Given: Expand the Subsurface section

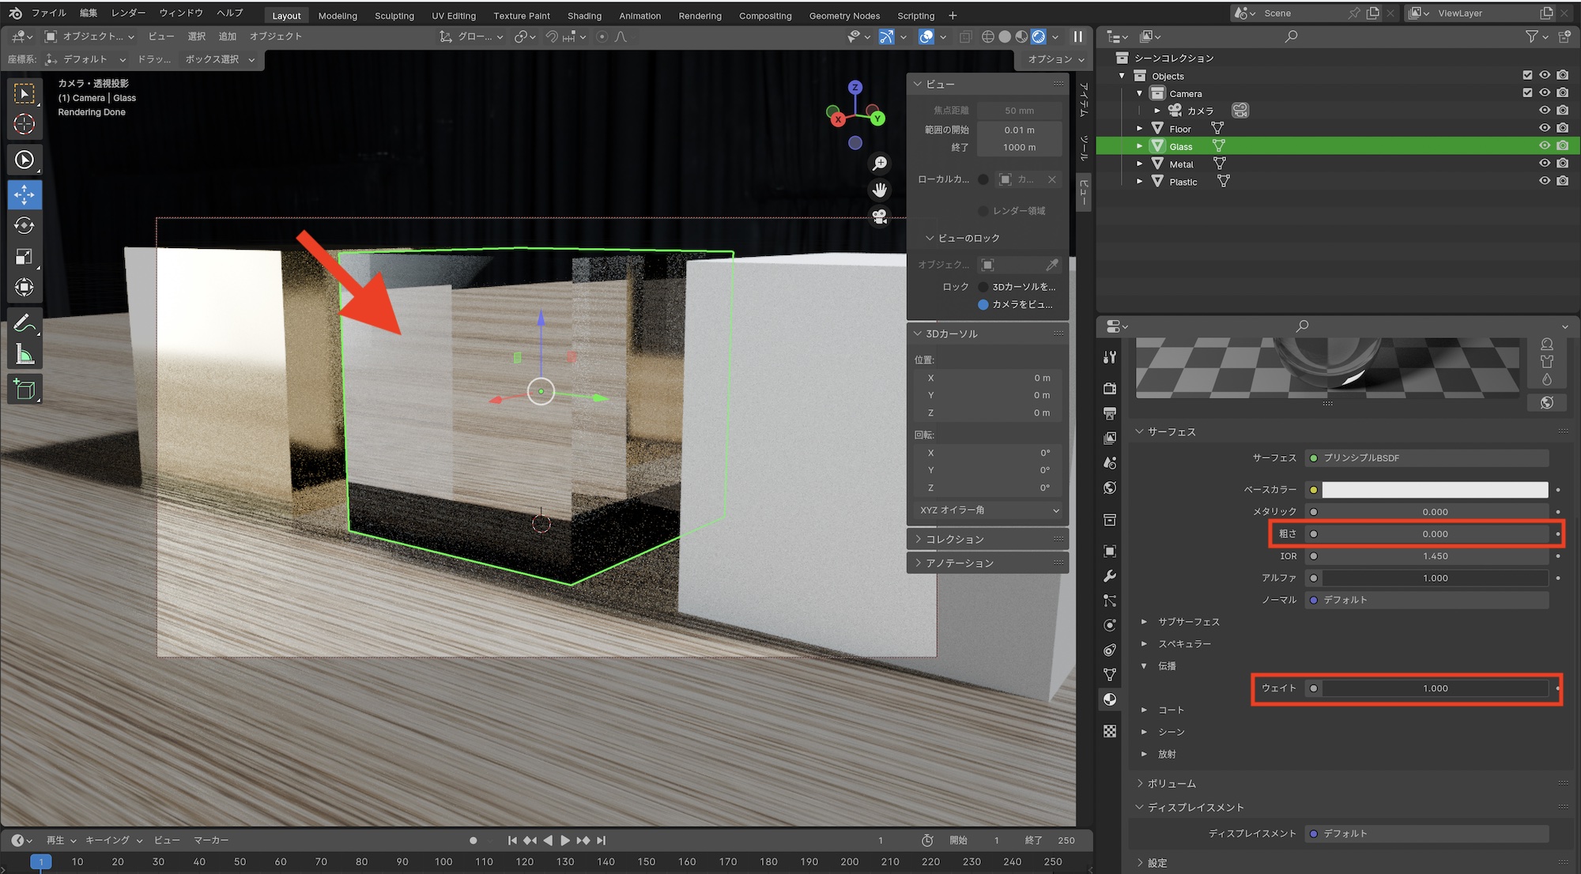Looking at the screenshot, I should point(1144,622).
